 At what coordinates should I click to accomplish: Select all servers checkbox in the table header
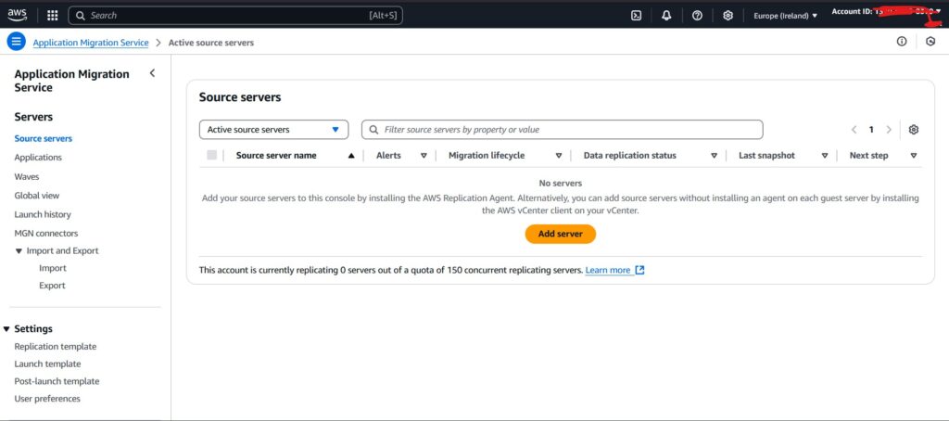coord(212,155)
